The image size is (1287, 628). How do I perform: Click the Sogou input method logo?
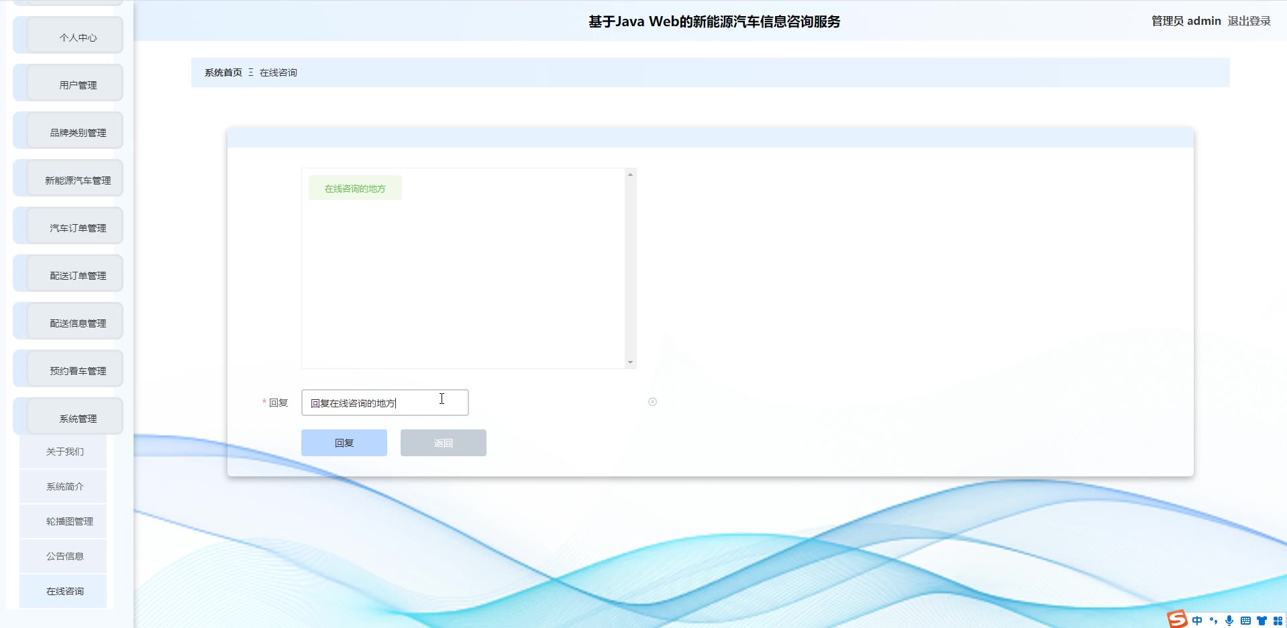1178,619
